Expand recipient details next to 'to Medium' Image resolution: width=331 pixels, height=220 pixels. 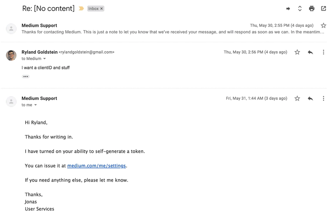45,59
